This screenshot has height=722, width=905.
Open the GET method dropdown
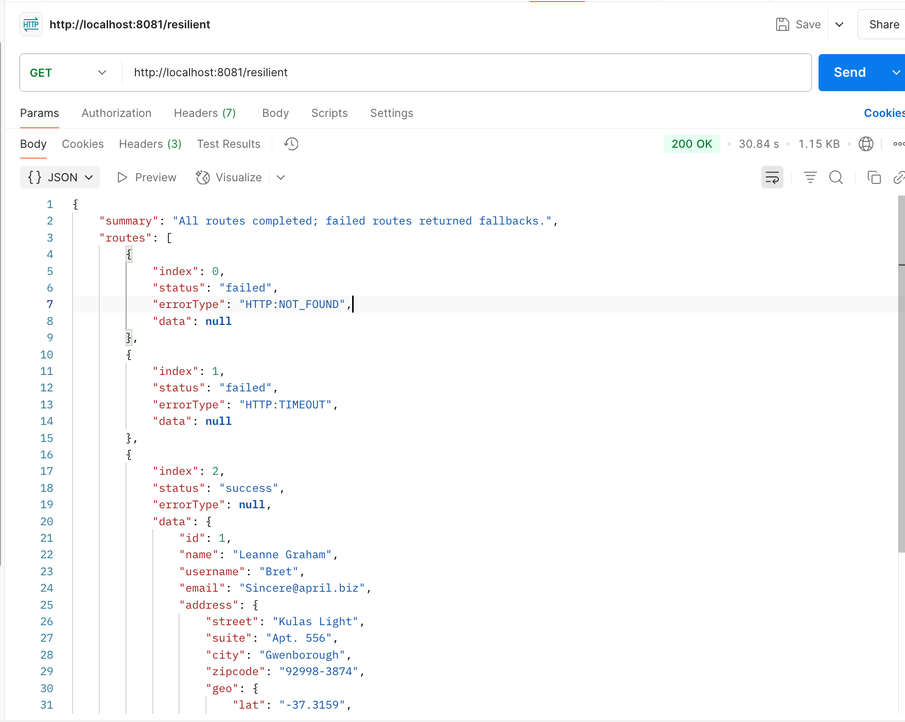point(68,73)
